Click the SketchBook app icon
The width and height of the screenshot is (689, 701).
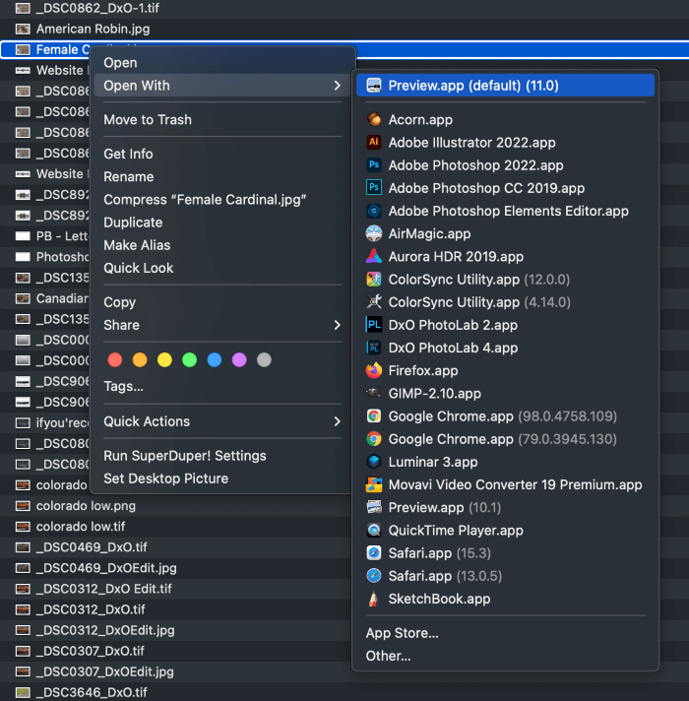[374, 599]
